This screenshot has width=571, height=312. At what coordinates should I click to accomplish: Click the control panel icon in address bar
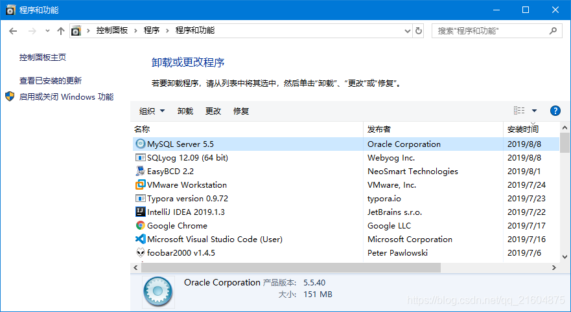click(x=76, y=31)
